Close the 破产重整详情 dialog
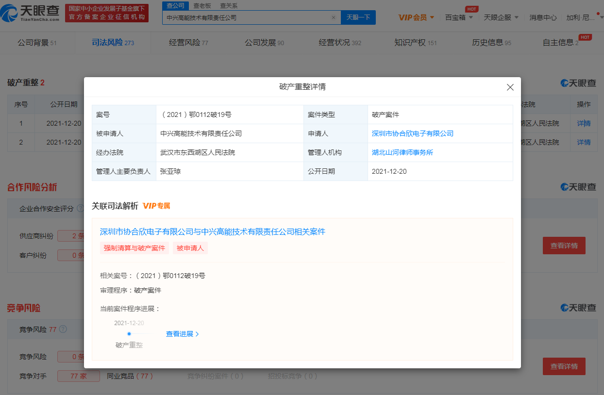Image resolution: width=604 pixels, height=395 pixels. 510,87
